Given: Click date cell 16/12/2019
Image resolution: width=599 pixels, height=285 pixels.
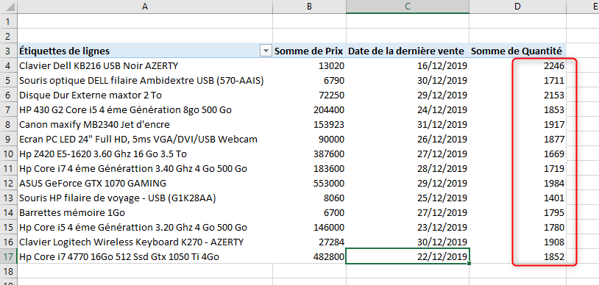Looking at the screenshot, I should [408, 65].
